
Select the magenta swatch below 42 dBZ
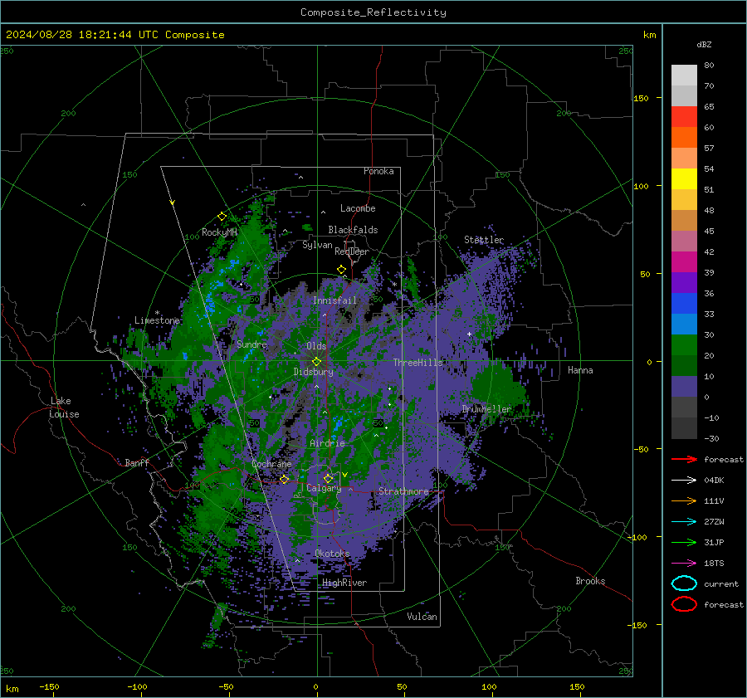(x=684, y=261)
